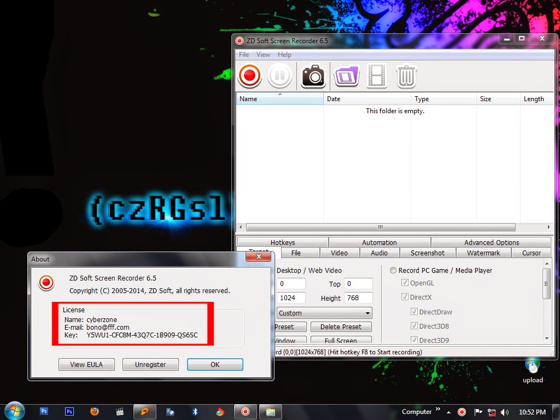Take a screenshot with the camera icon
The width and height of the screenshot is (560, 420).
point(313,75)
